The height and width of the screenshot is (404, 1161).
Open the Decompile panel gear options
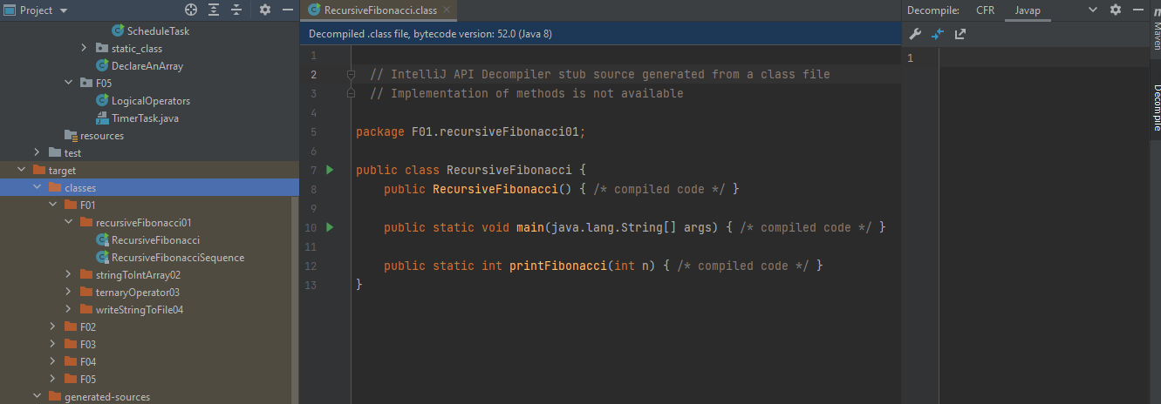coord(1115,10)
